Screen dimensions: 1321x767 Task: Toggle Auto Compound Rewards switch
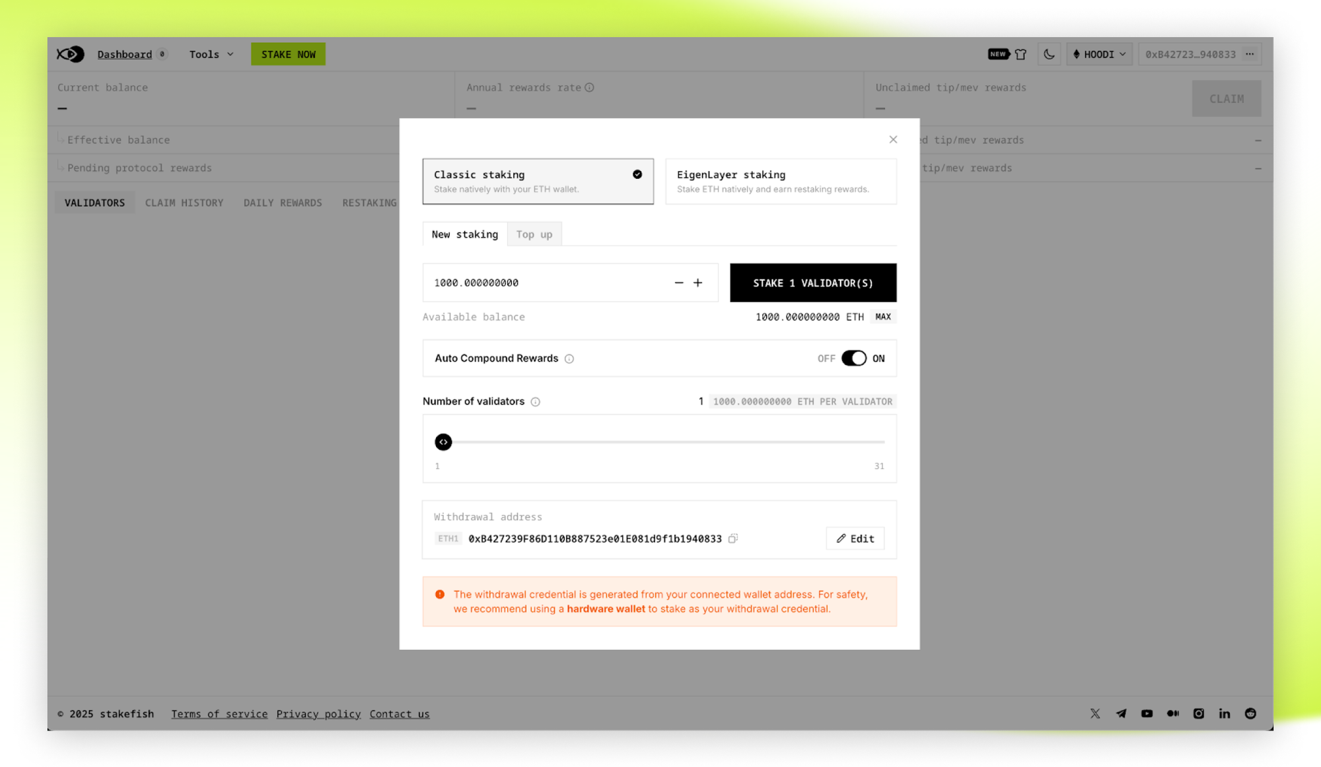pyautogui.click(x=853, y=358)
